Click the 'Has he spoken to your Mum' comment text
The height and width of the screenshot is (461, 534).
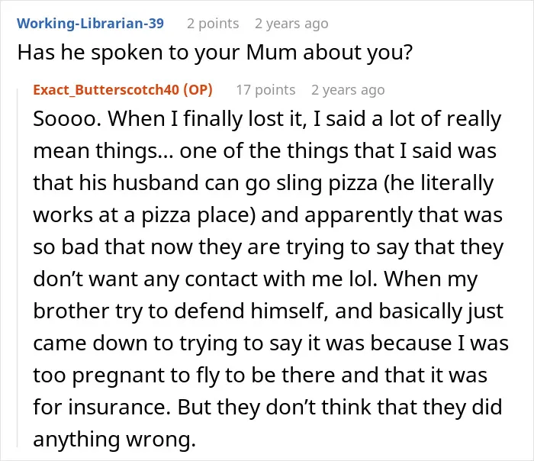click(x=214, y=53)
